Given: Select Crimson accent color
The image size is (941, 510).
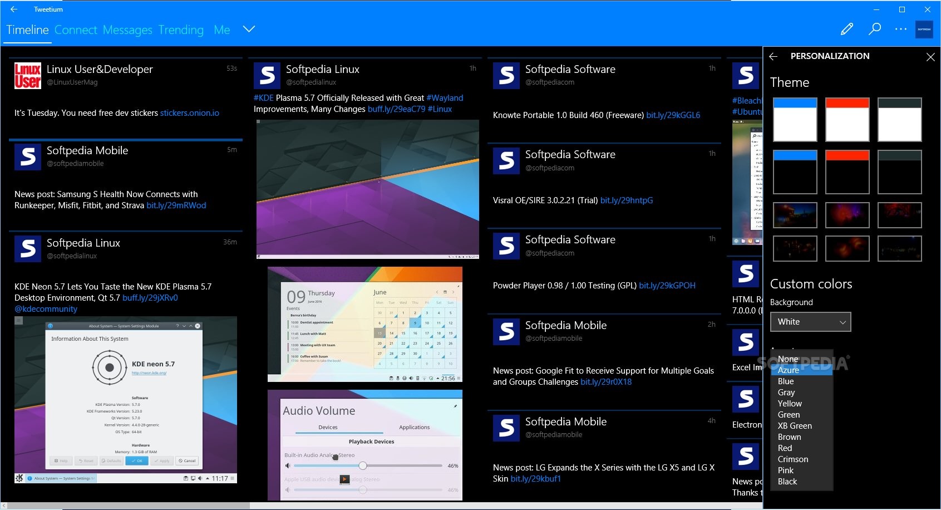Looking at the screenshot, I should 801,459.
